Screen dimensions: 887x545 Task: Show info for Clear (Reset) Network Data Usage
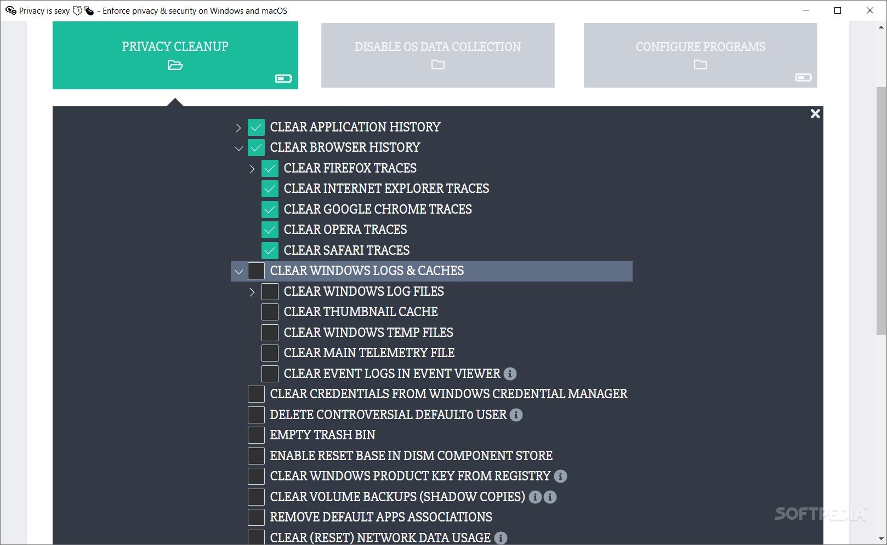click(x=501, y=538)
